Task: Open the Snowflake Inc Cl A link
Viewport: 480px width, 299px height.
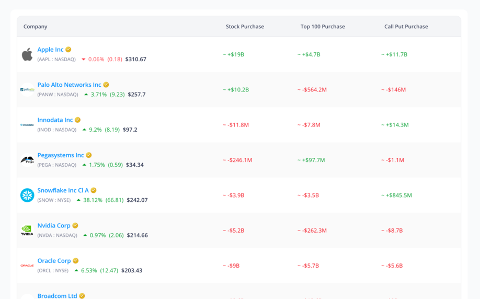Action: coord(63,190)
